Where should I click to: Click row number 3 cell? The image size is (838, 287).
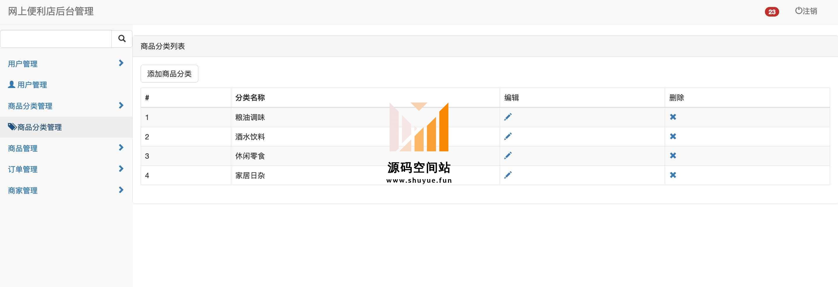pyautogui.click(x=186, y=156)
